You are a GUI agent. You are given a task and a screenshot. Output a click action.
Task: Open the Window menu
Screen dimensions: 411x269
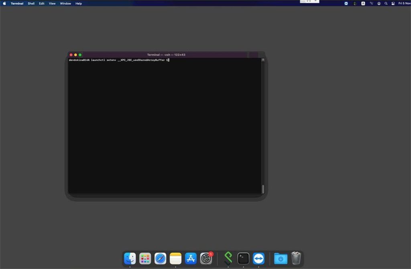pos(65,3)
